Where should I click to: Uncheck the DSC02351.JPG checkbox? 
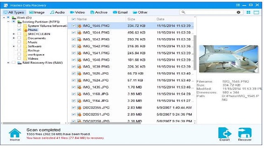[x=73, y=114]
